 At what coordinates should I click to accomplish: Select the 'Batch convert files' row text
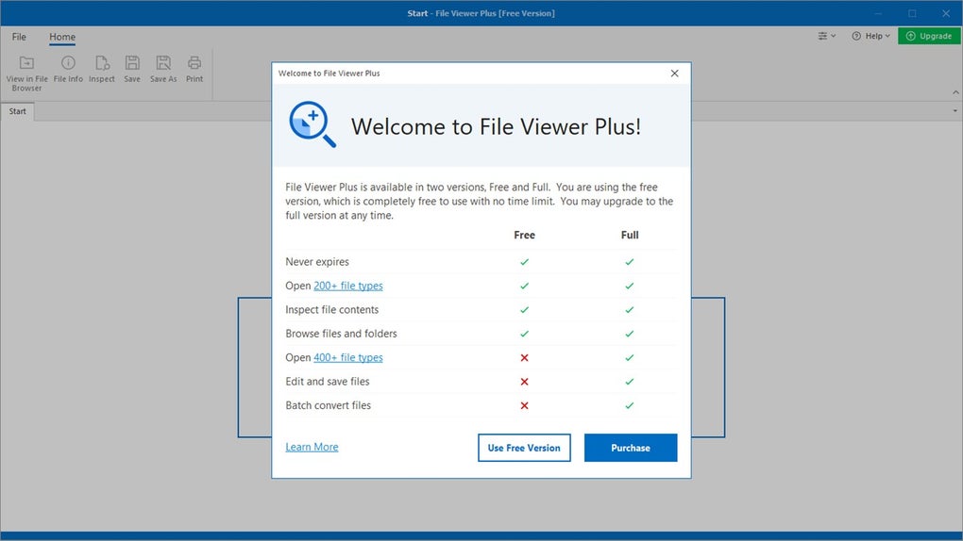[x=328, y=405]
